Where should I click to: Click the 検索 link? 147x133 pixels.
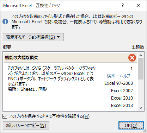111,76
